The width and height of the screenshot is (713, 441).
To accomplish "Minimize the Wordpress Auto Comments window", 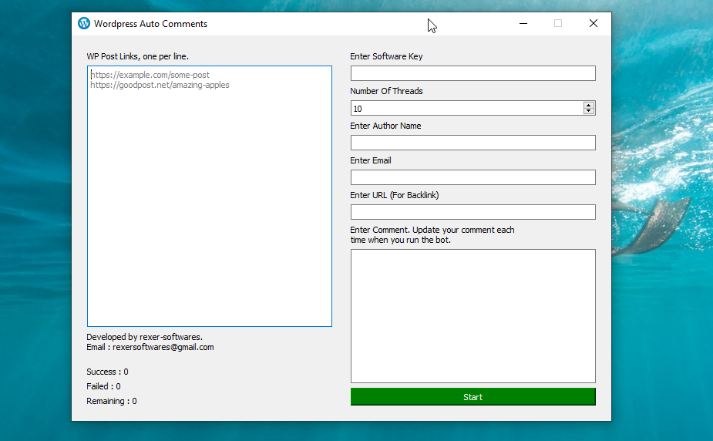I will (523, 23).
